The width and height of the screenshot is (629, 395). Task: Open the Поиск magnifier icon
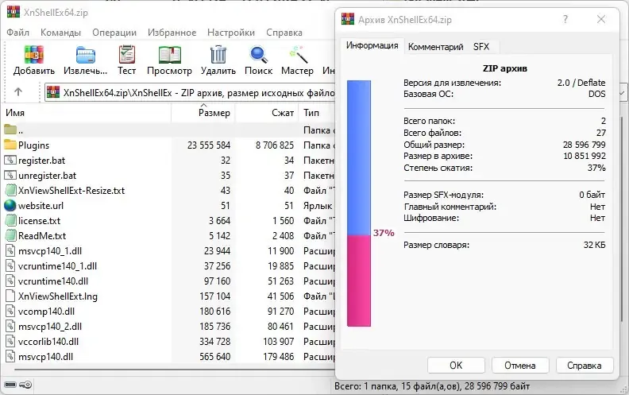click(258, 55)
